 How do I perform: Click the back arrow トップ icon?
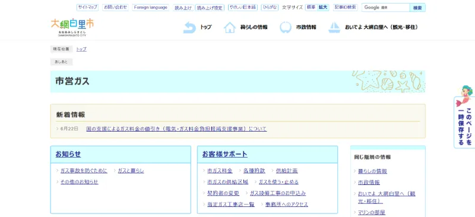(189, 27)
